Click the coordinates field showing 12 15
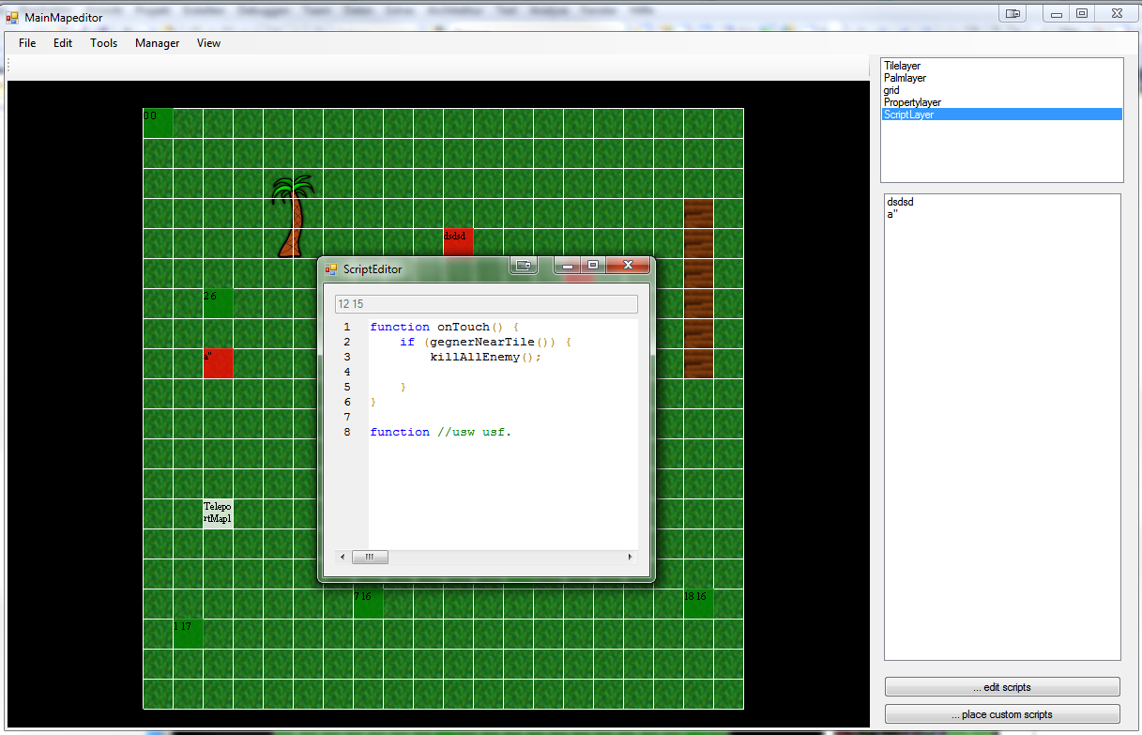1142x735 pixels. [485, 304]
